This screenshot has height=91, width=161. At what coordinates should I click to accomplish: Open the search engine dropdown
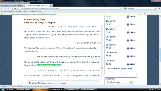pyautogui.click(x=126, y=8)
